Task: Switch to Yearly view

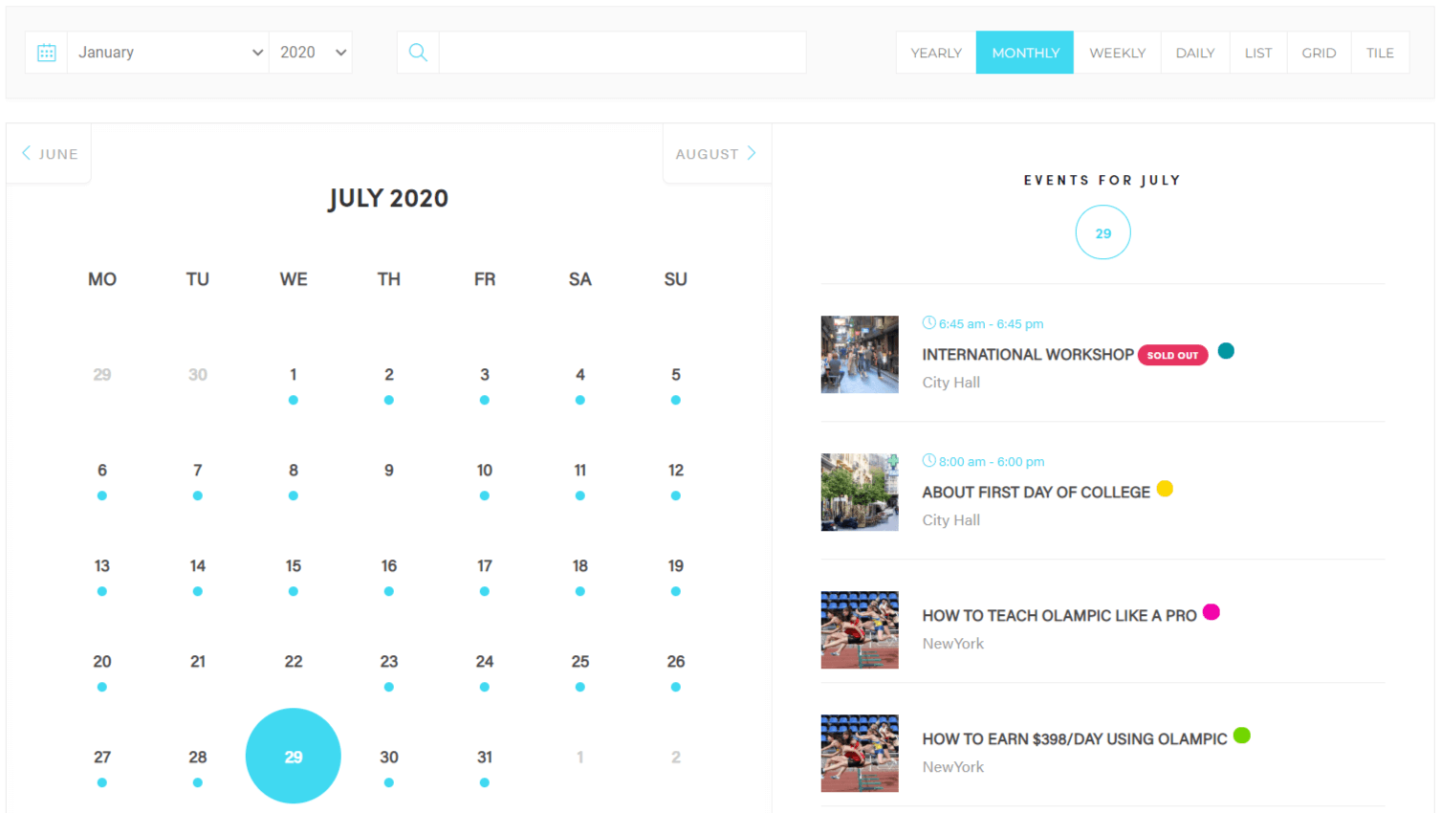Action: pos(936,53)
